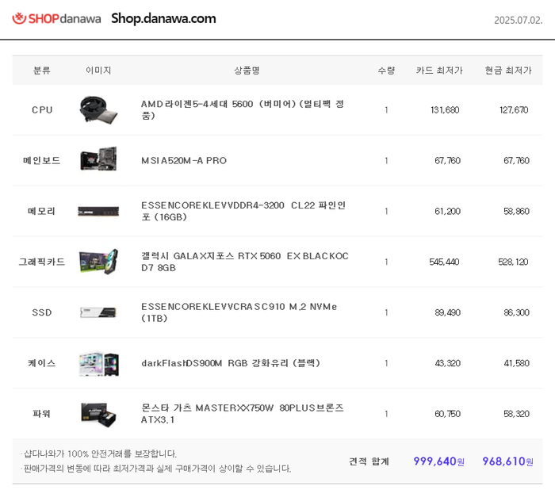Open the AMD Ryzen CPU cooler thumbnail
555x490 pixels.
(x=98, y=109)
